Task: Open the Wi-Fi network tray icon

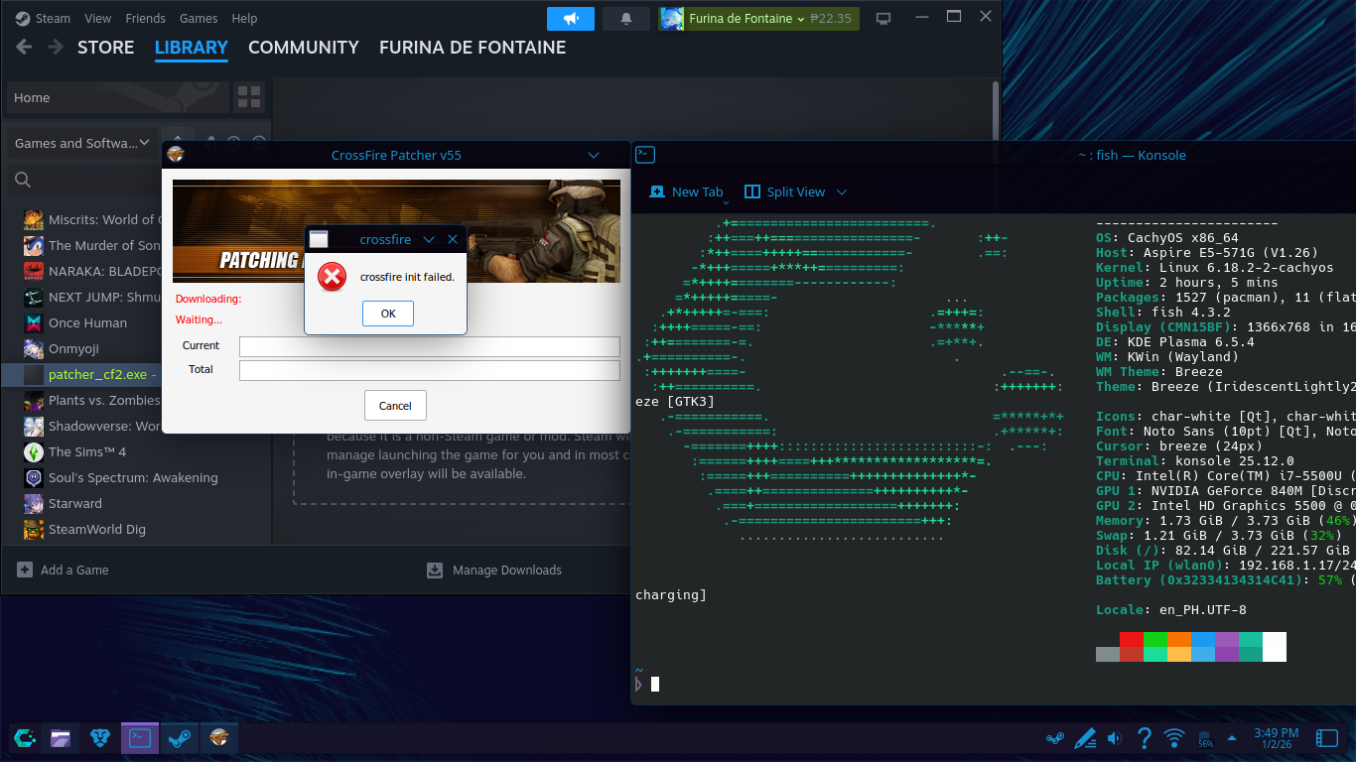Action: coord(1174,738)
